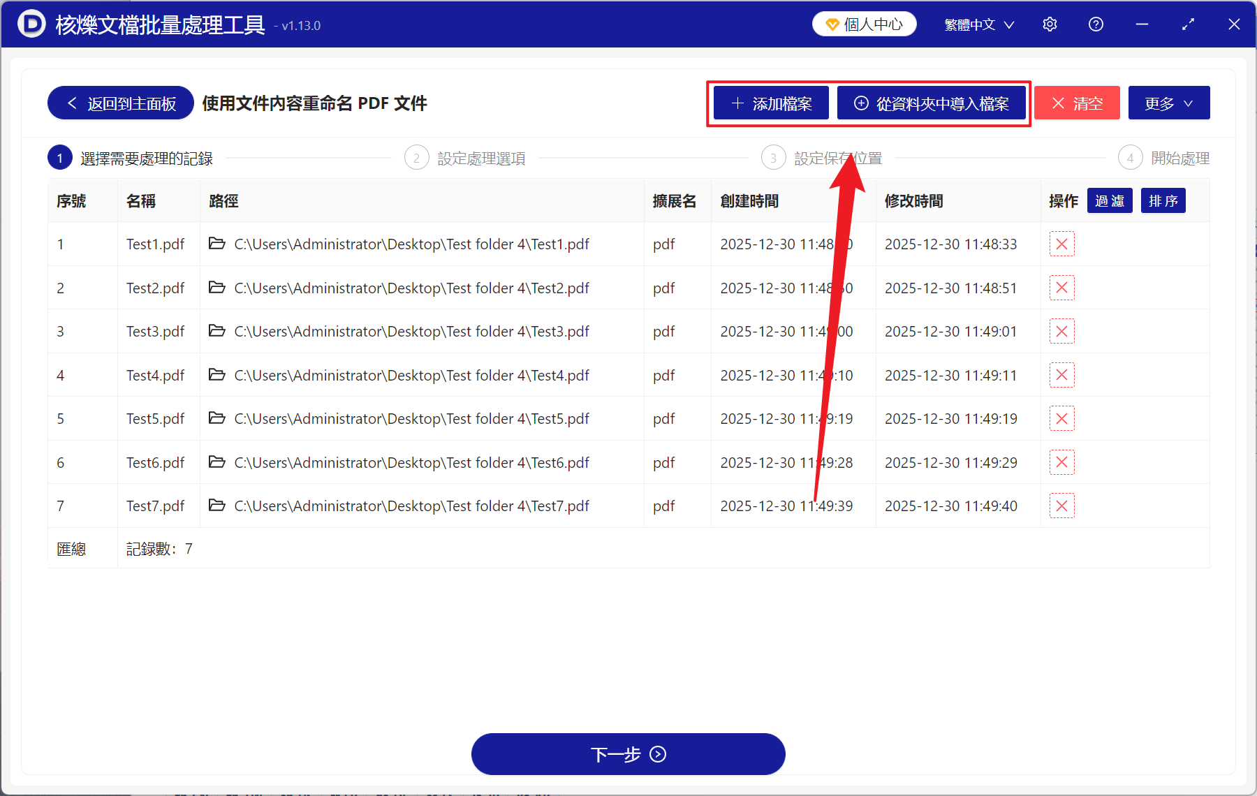
Task: Toggle the 過濾 filter control
Action: pyautogui.click(x=1110, y=200)
